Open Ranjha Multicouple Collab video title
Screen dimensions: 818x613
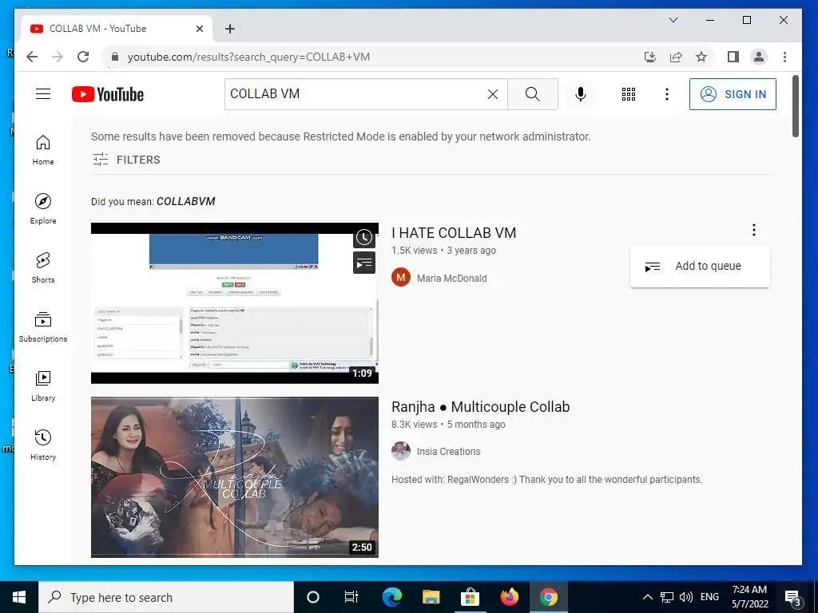tap(480, 407)
